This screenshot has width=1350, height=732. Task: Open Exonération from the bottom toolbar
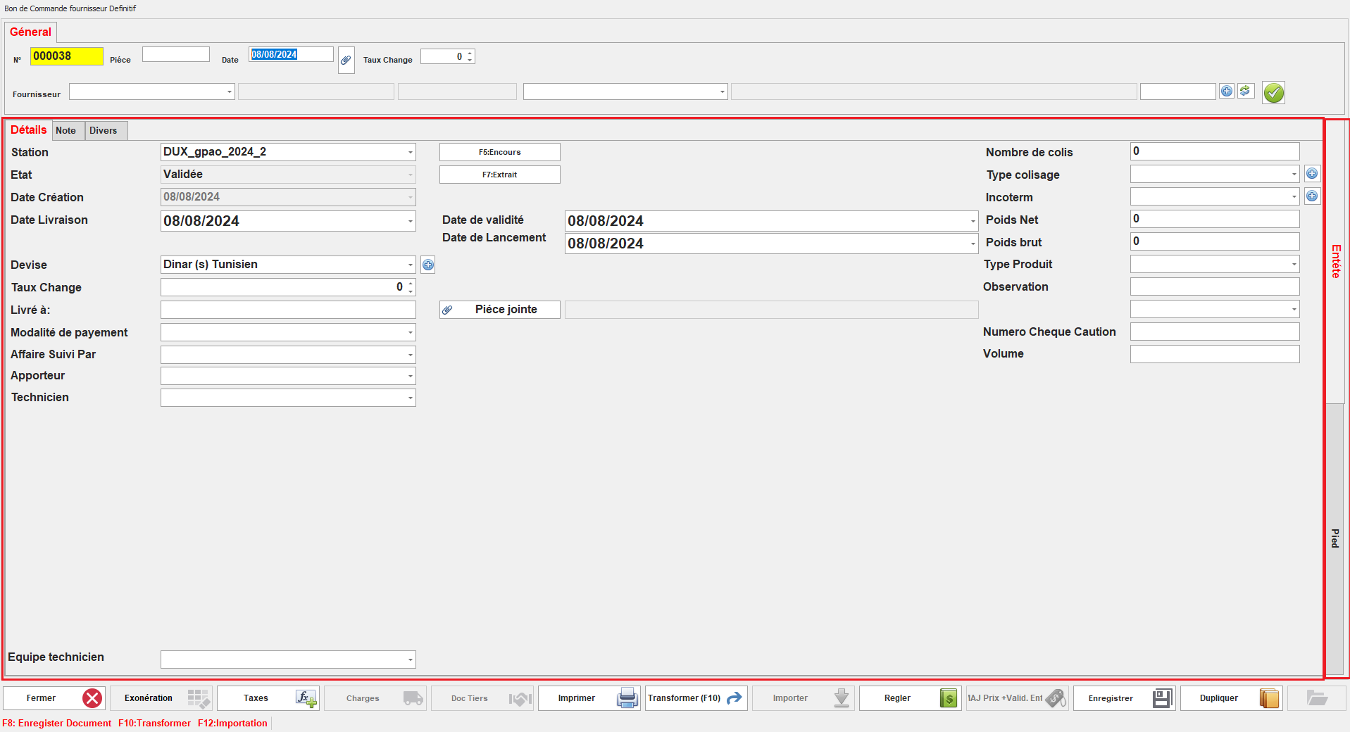click(x=161, y=698)
